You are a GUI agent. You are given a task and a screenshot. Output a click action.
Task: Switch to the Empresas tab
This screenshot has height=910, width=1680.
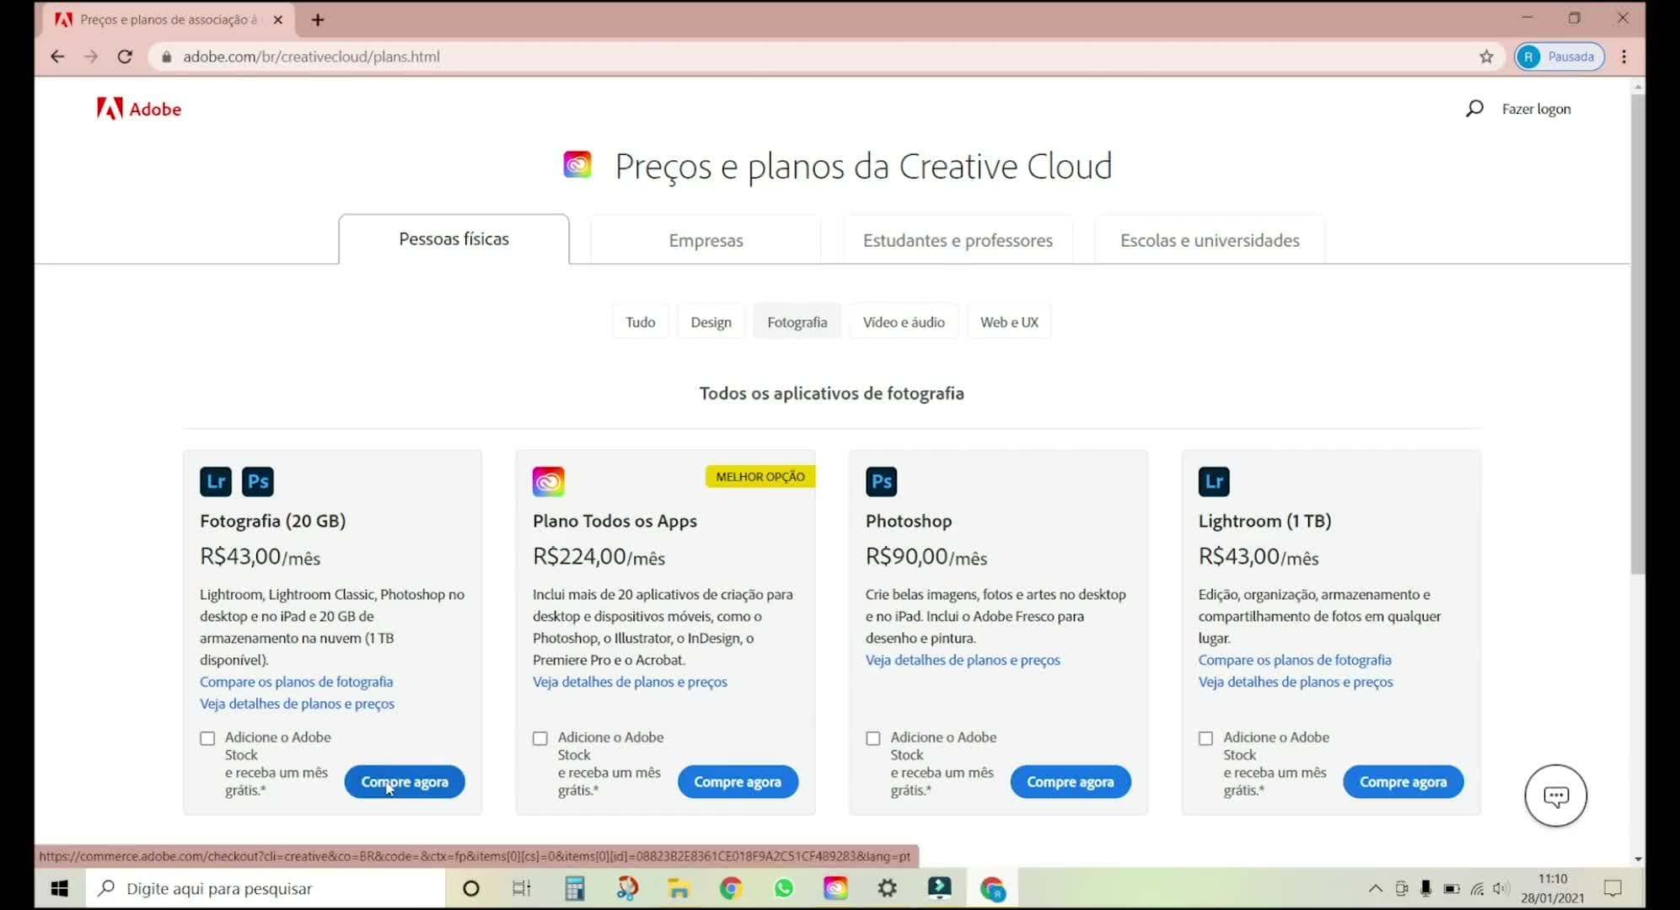click(x=706, y=240)
